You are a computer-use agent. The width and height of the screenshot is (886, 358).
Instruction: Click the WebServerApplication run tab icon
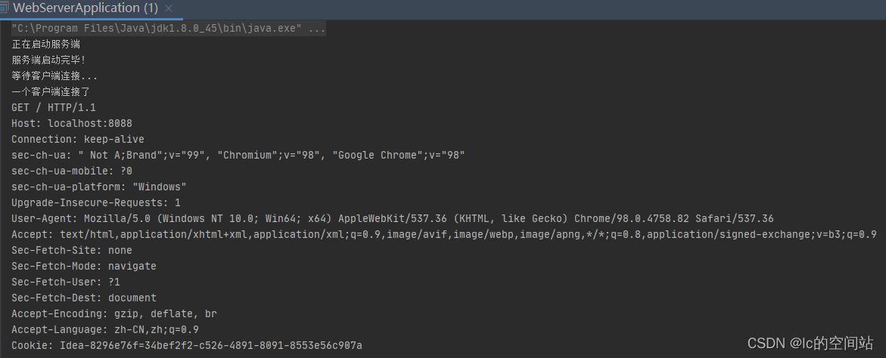(6, 8)
